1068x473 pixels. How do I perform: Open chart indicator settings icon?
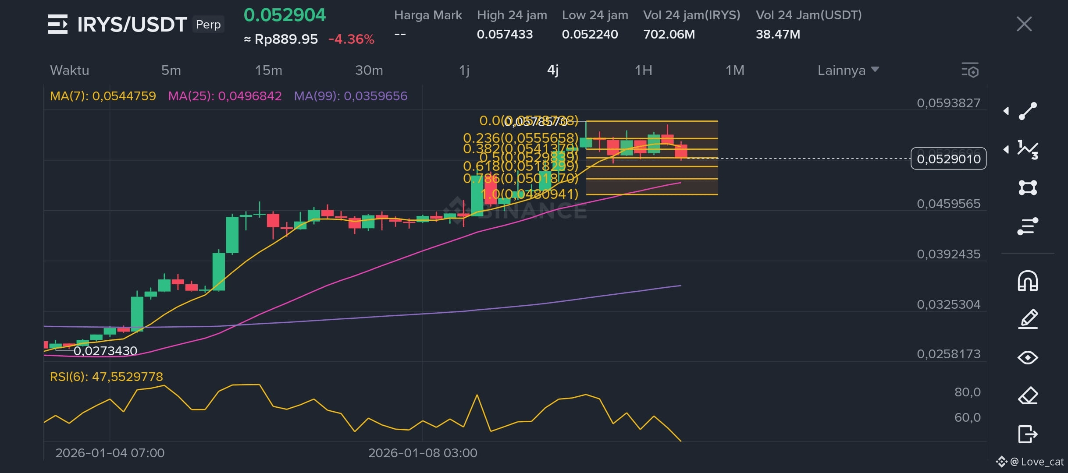point(970,70)
